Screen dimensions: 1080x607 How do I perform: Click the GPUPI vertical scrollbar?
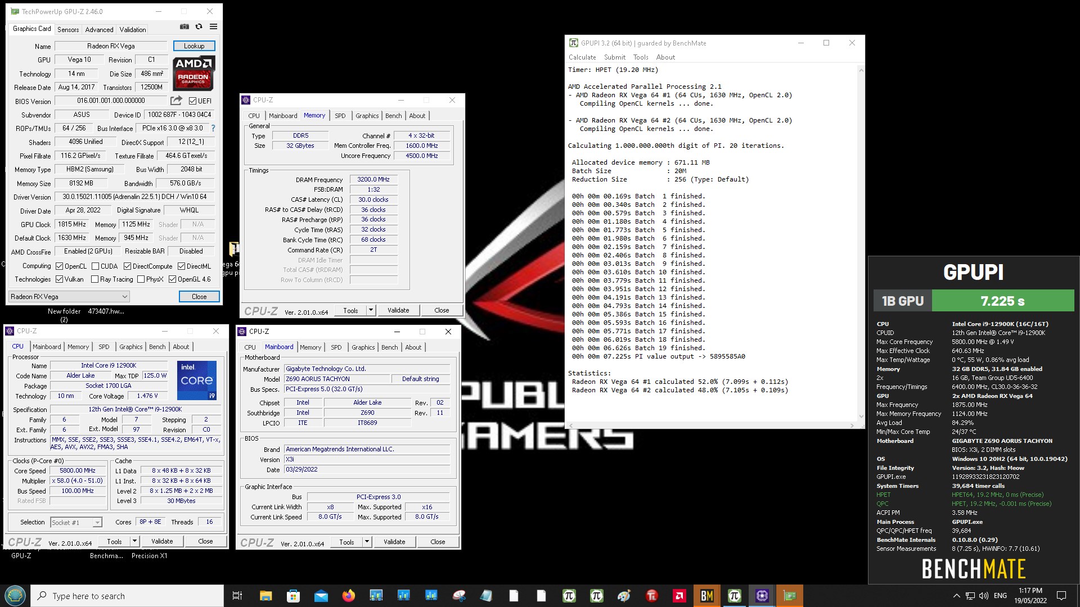pos(861,243)
